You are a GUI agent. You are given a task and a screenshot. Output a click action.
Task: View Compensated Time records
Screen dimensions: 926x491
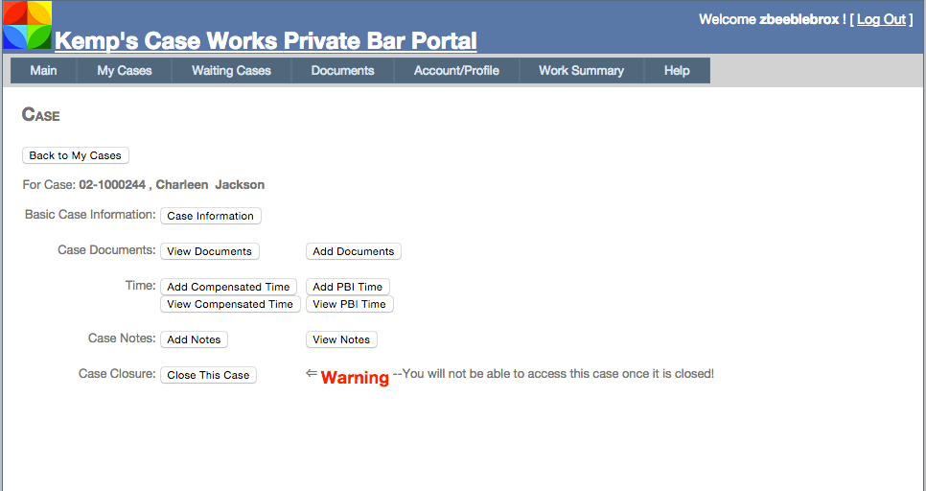pos(230,304)
